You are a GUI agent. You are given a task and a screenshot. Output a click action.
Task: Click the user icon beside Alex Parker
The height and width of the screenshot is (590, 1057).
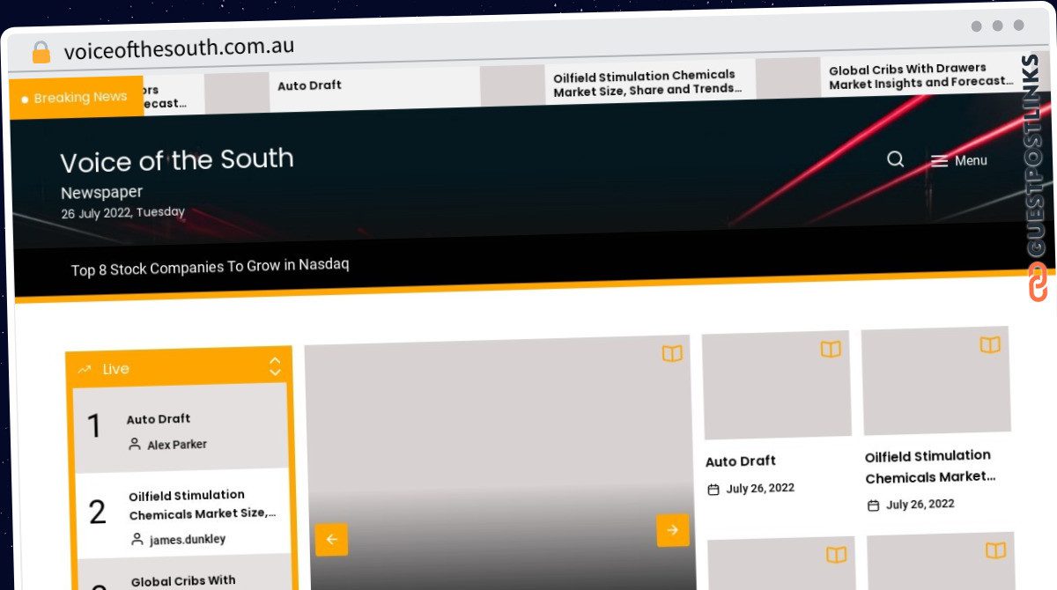(135, 445)
